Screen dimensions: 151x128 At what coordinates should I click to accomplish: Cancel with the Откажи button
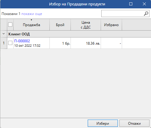[134, 123]
